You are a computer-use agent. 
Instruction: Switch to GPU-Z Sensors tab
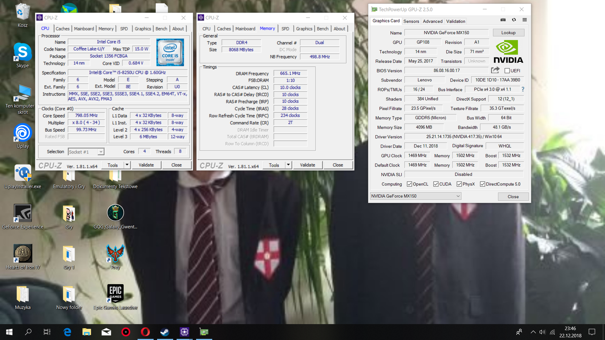tap(411, 21)
